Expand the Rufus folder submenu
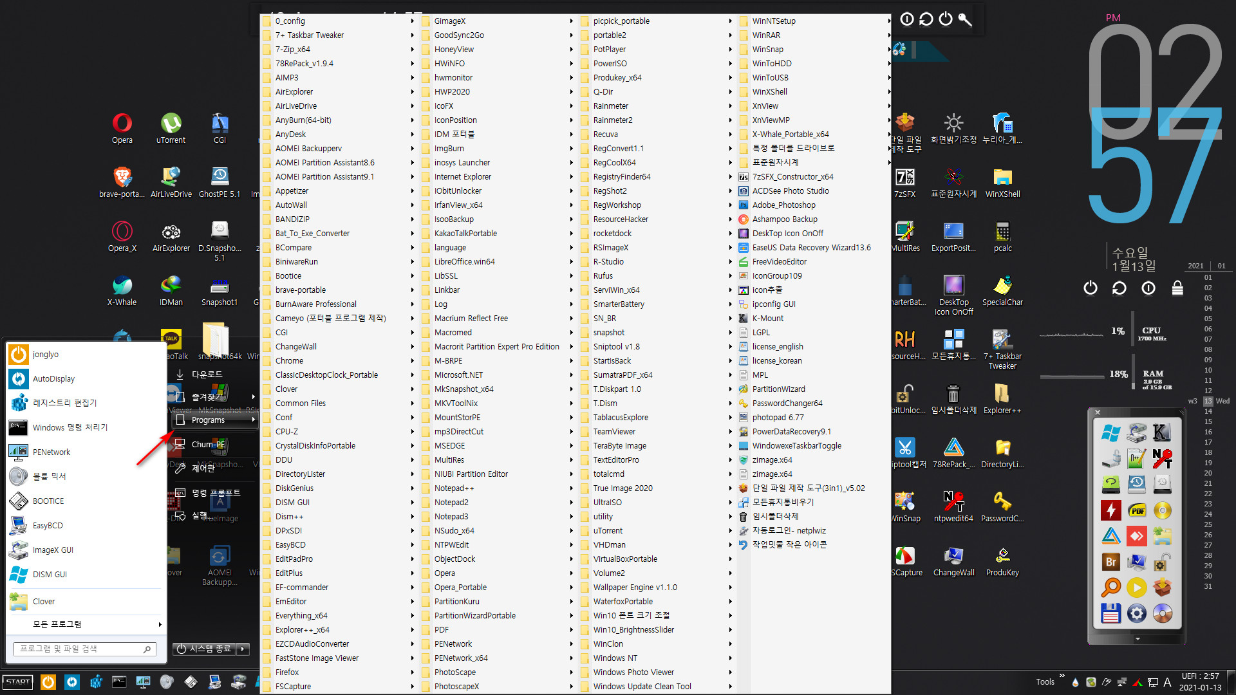The height and width of the screenshot is (695, 1236). pos(656,276)
